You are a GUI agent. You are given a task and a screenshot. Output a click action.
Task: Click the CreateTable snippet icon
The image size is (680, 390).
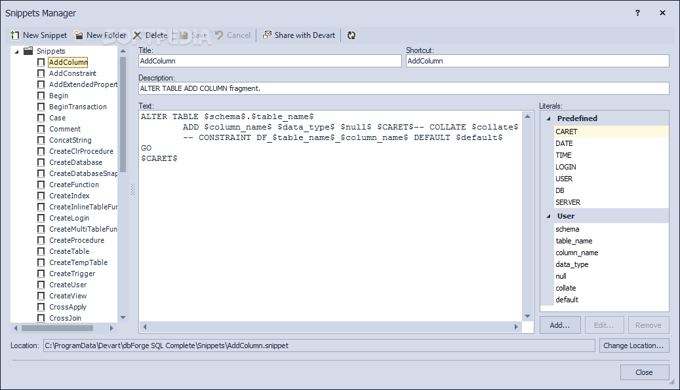pyautogui.click(x=41, y=251)
